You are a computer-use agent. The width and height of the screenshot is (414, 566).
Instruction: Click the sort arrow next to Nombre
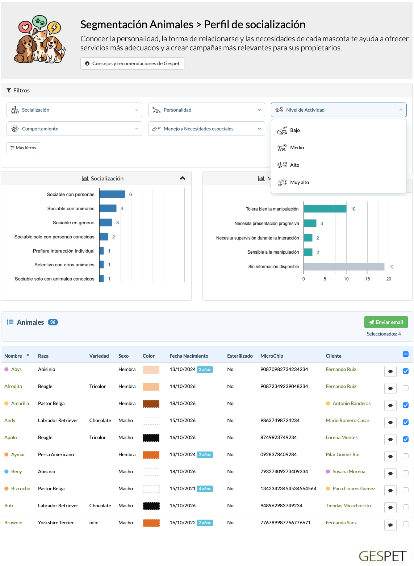click(x=28, y=355)
